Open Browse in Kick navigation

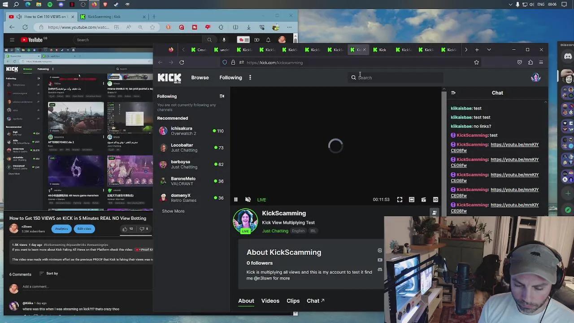pos(200,78)
